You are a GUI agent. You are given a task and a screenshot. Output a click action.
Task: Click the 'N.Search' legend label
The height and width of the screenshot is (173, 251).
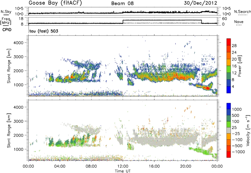pyautogui.click(x=242, y=12)
